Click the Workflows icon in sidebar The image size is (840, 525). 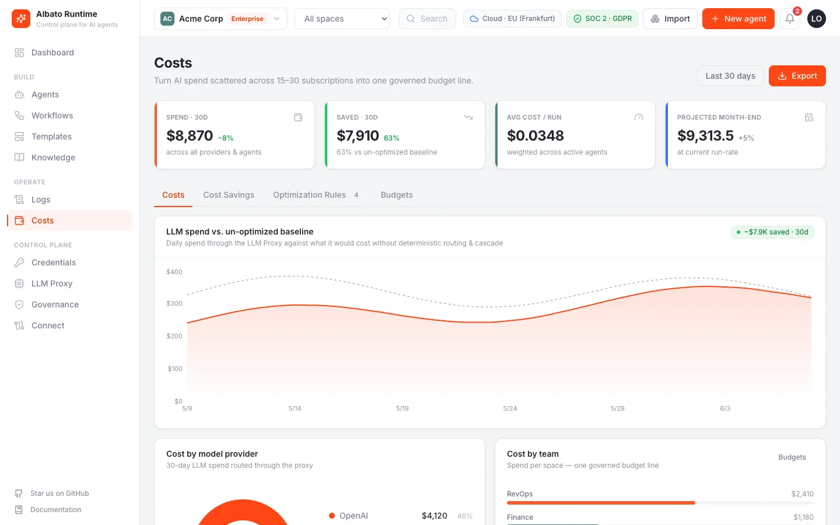coord(19,116)
